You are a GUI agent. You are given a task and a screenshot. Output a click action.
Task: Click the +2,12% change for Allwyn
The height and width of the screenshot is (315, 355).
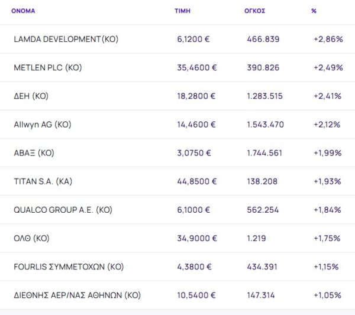click(328, 125)
